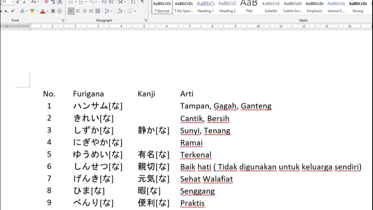The height and width of the screenshot is (210, 373).
Task: Click the Clear Formatting eraser icon
Action: point(46,2)
